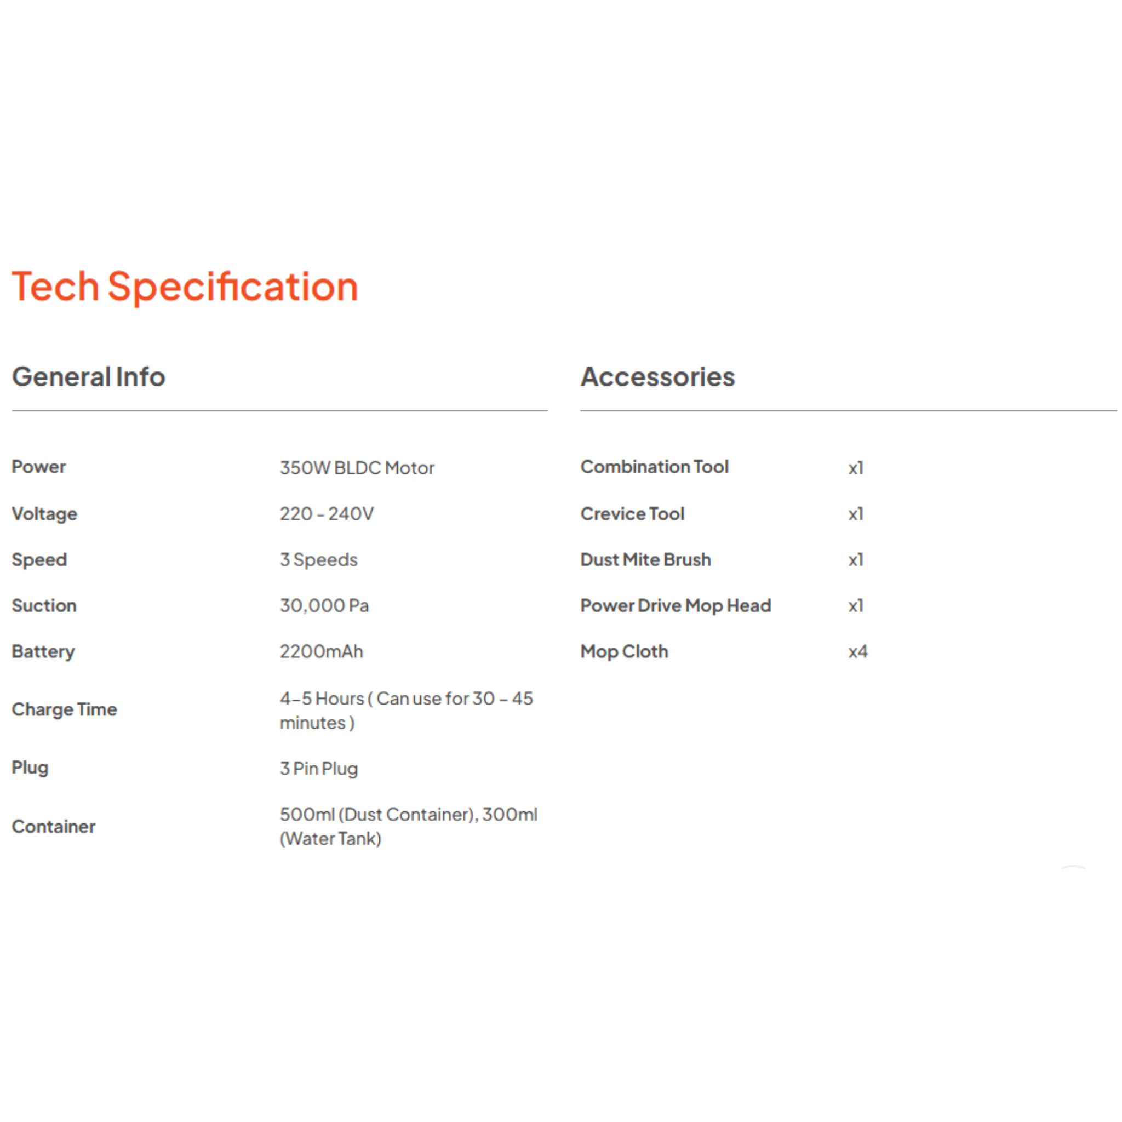1122x1122 pixels.
Task: Click the General Info section title
Action: click(88, 377)
